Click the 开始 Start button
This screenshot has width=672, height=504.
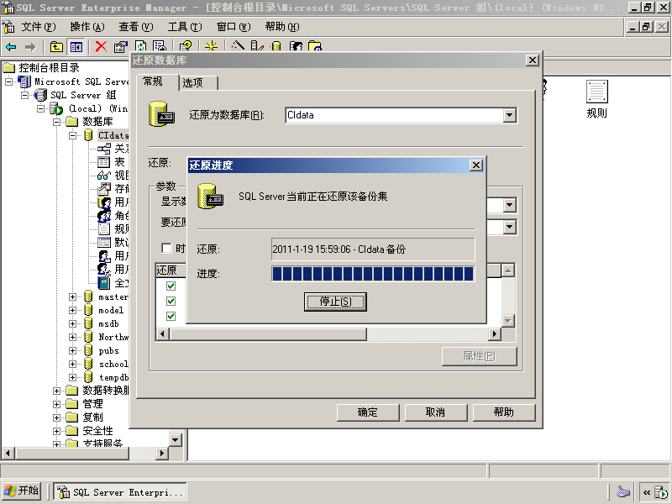pos(22,491)
